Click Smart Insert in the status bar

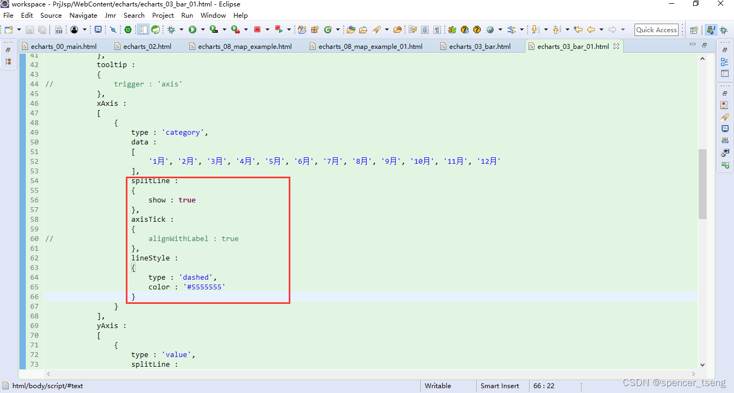500,386
